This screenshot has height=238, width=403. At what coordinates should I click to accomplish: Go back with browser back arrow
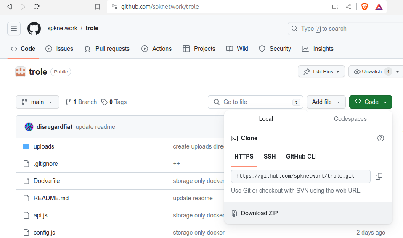click(x=10, y=7)
